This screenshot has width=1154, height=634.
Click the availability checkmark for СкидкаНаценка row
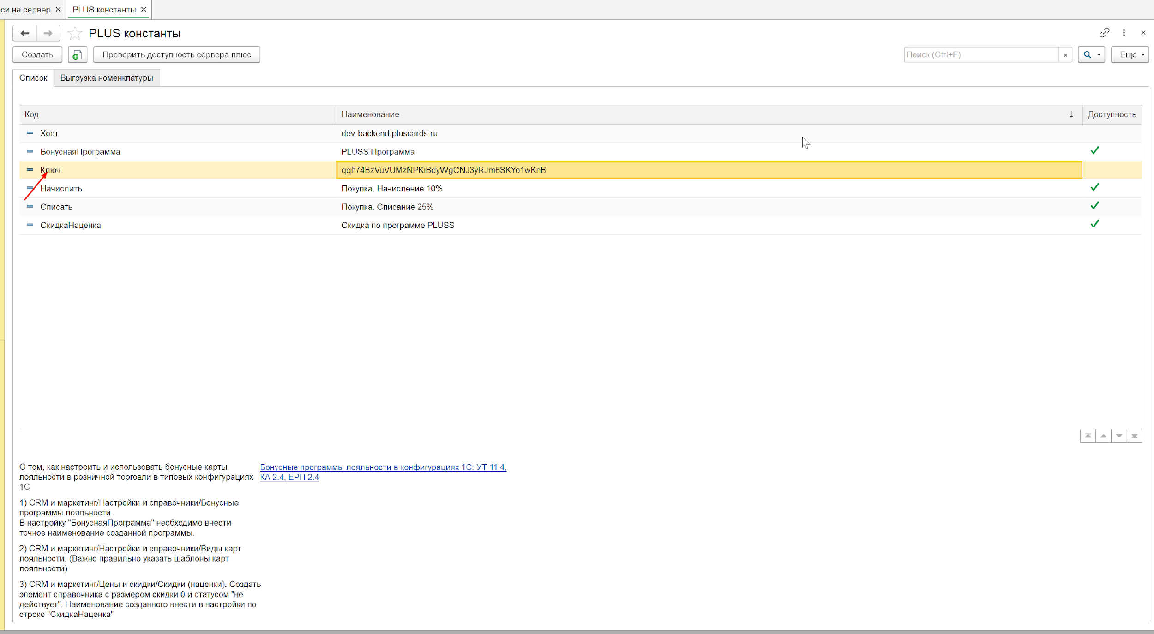[x=1094, y=224]
